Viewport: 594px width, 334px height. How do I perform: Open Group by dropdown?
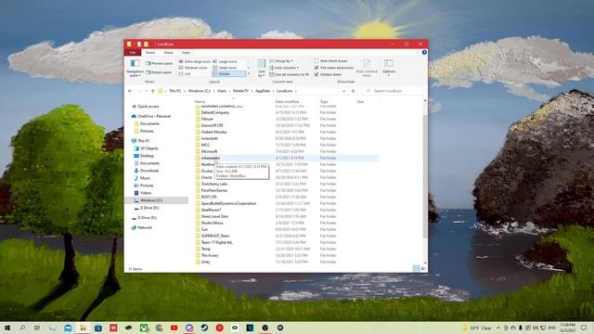(281, 61)
